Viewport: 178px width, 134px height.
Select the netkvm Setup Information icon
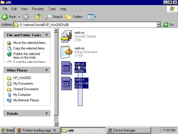tap(66, 52)
